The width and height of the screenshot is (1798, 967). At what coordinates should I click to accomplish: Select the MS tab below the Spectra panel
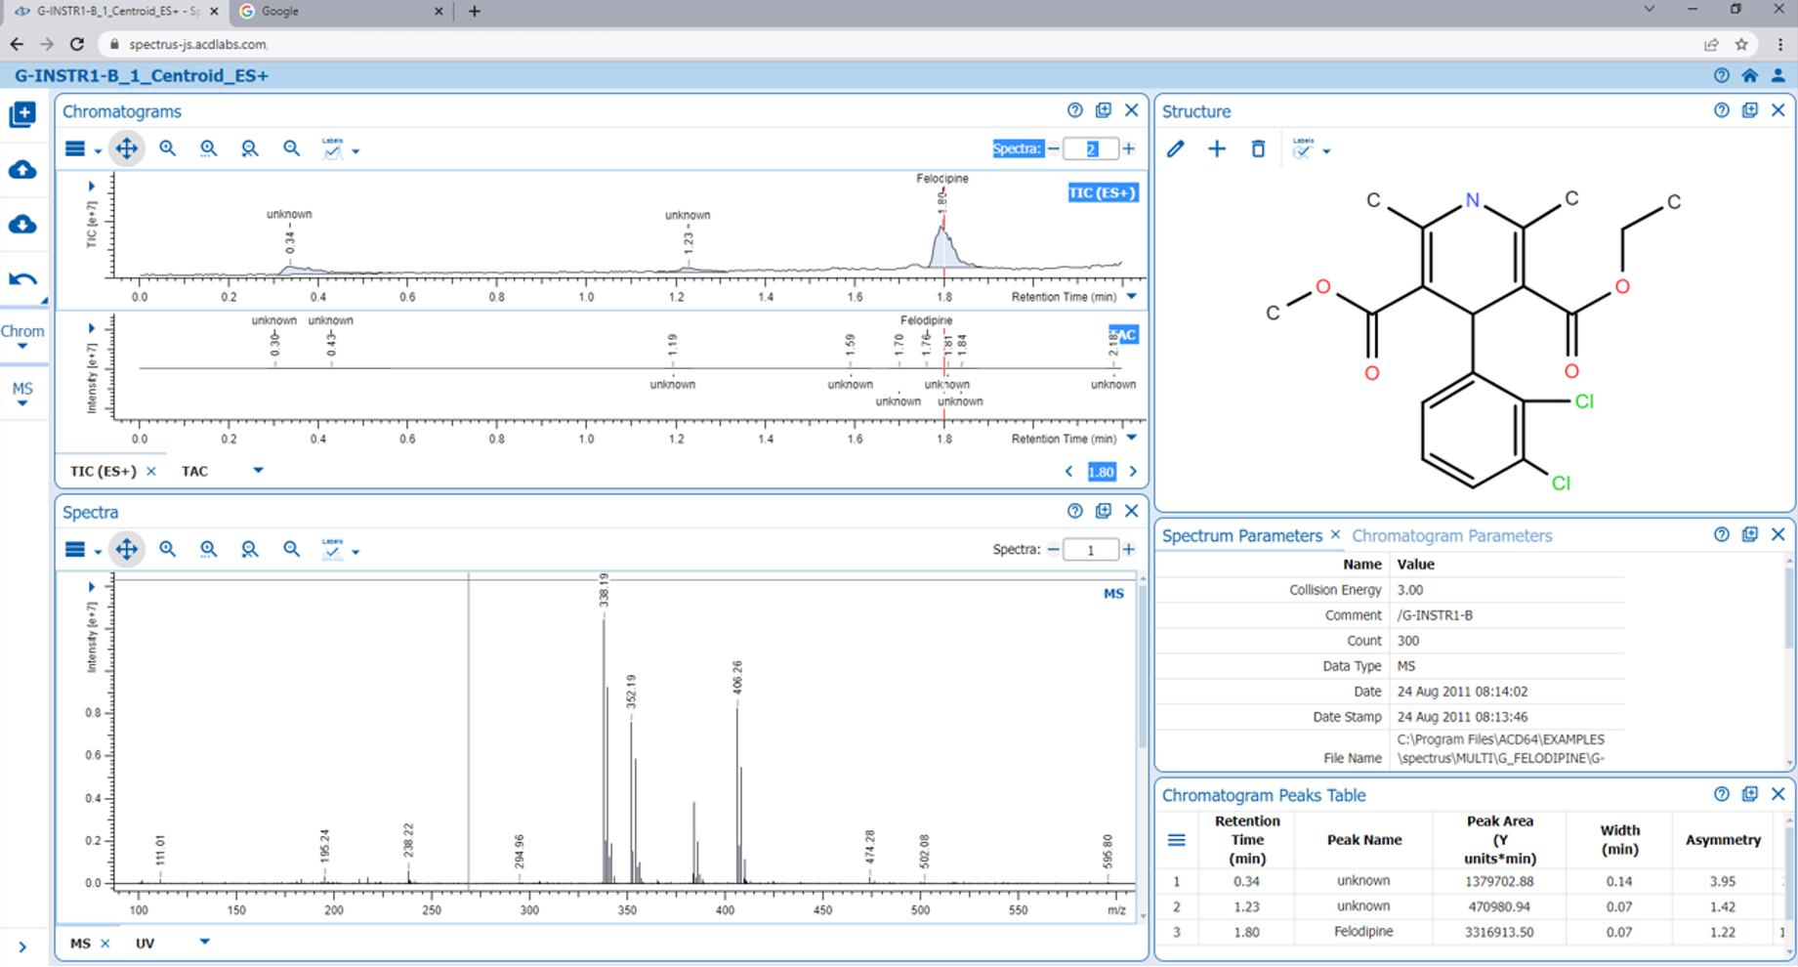pos(79,943)
